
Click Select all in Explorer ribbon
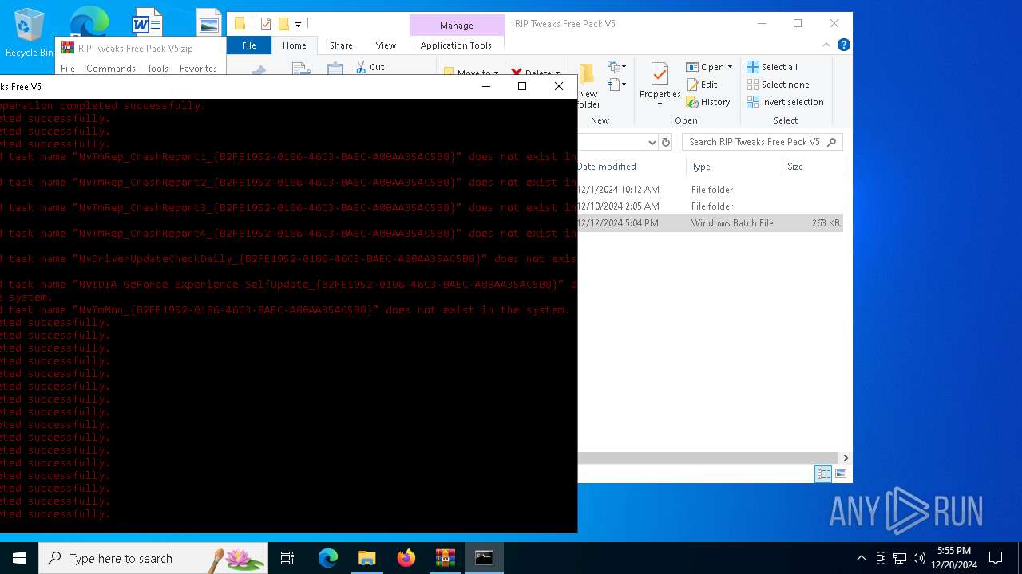[772, 67]
